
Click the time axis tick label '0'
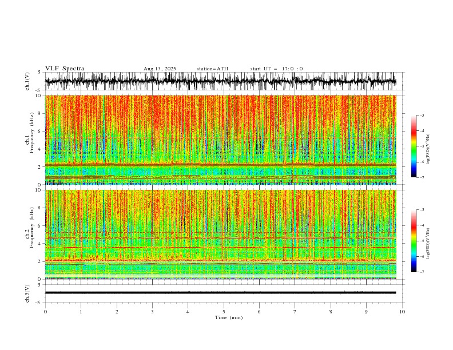click(x=45, y=312)
